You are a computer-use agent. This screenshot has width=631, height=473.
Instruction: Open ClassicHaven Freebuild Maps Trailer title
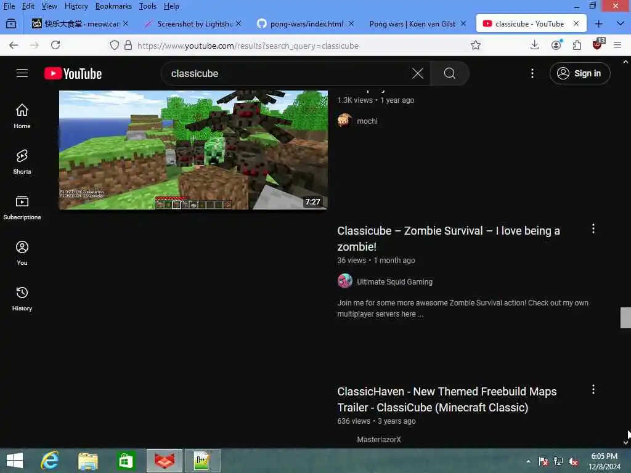pyautogui.click(x=447, y=399)
